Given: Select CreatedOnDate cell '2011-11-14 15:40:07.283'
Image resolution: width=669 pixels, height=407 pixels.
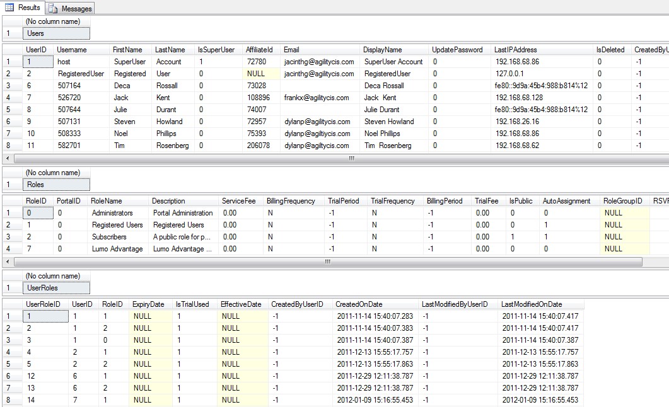Looking at the screenshot, I should (x=375, y=316).
